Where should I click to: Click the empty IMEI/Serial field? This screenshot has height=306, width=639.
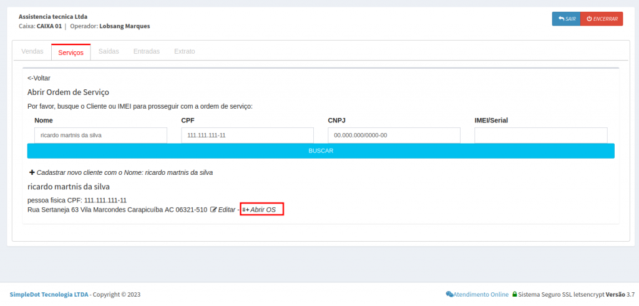(x=540, y=135)
